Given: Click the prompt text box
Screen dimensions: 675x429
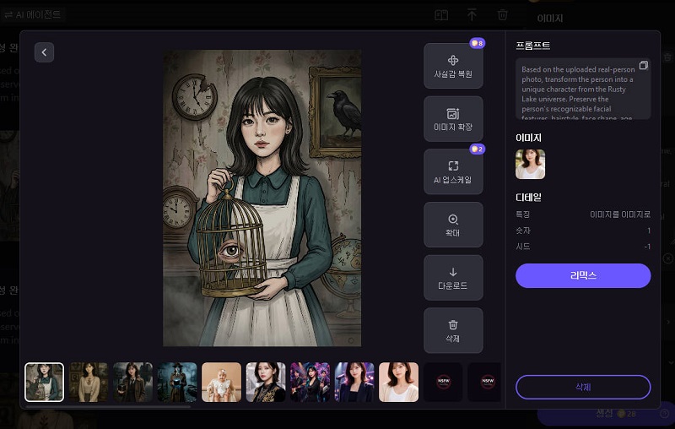Looking at the screenshot, I should click(x=583, y=90).
